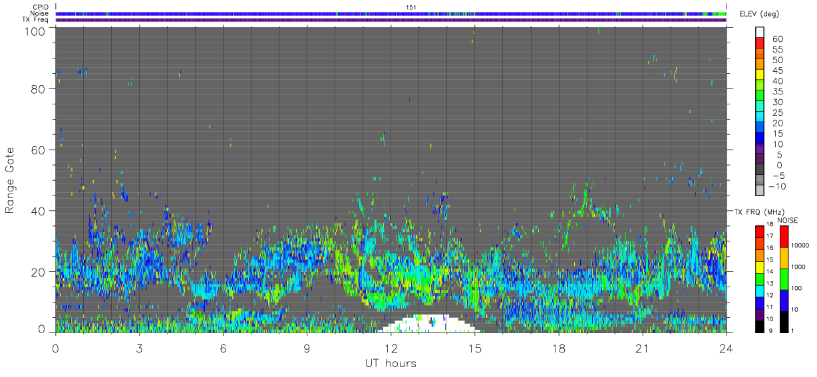Screen dimensions: 817x377
Task: Click the orange swatch in NOISE color bar
Action: [x=784, y=258]
